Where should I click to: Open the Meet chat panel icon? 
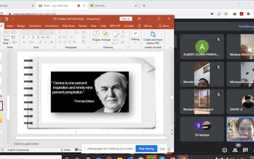pyautogui.click(x=245, y=150)
